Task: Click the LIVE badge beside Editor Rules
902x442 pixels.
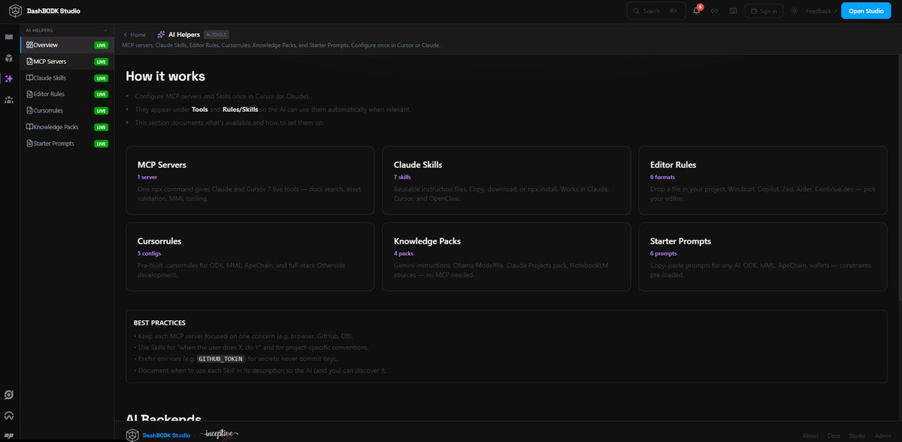Action: pyautogui.click(x=101, y=95)
